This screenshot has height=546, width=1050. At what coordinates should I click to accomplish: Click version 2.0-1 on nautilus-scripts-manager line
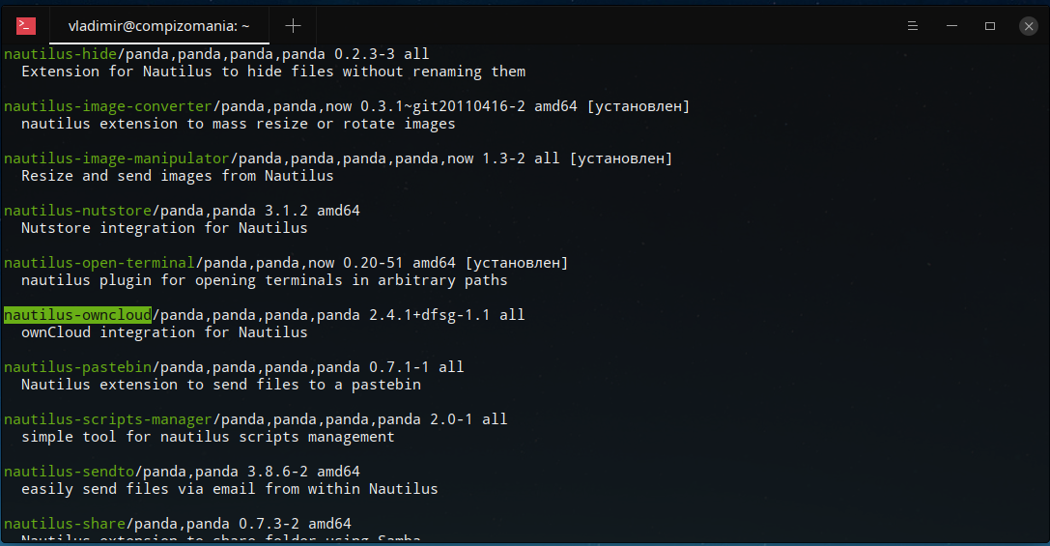[x=451, y=419]
